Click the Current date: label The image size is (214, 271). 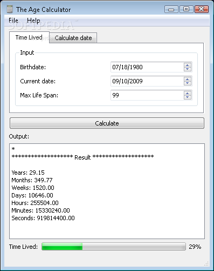38,81
